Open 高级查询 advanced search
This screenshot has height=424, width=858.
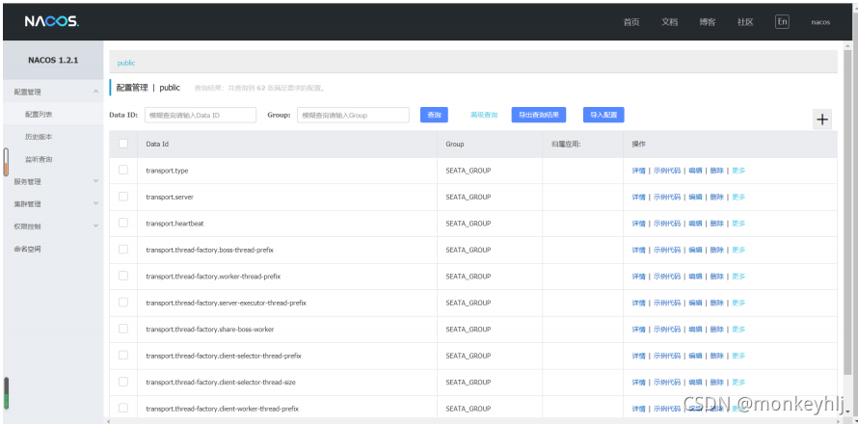coord(484,115)
